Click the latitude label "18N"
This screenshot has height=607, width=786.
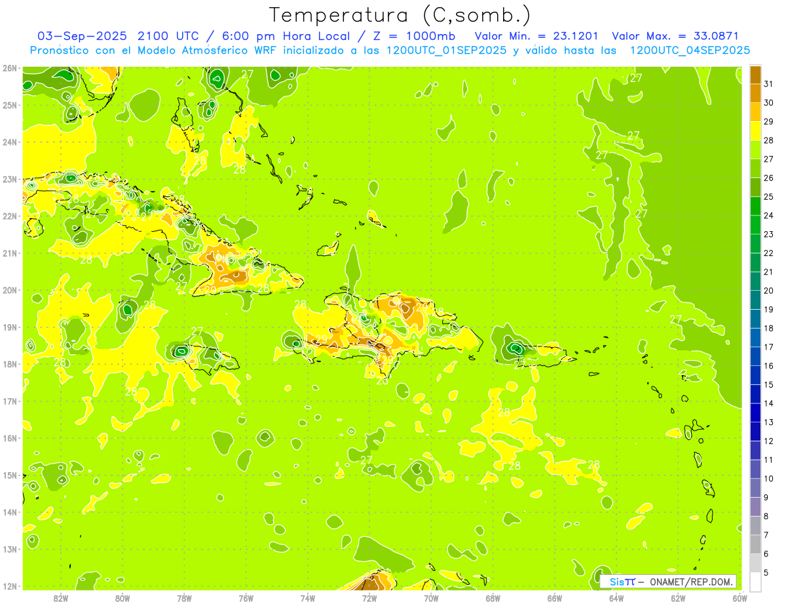10,364
